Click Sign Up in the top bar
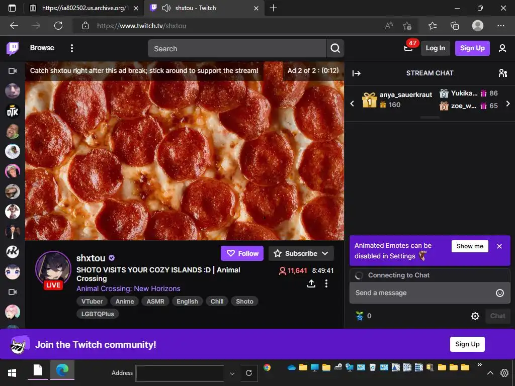Image resolution: width=515 pixels, height=386 pixels. [x=472, y=48]
